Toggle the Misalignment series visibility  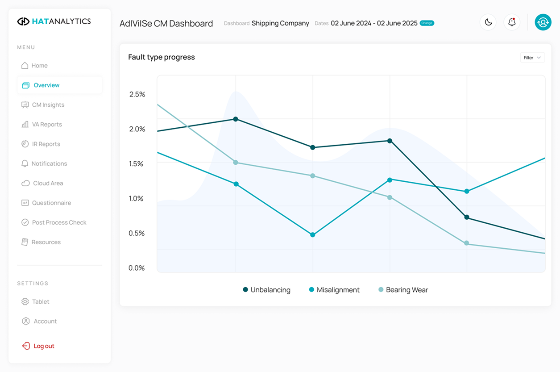334,289
